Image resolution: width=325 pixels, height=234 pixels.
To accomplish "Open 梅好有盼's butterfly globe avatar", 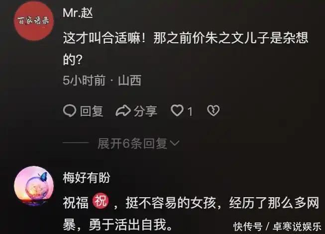I will [x=34, y=186].
